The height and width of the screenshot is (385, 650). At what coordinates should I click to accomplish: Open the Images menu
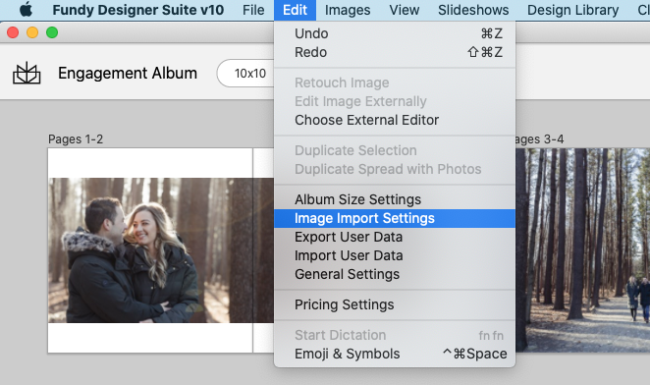pyautogui.click(x=348, y=10)
